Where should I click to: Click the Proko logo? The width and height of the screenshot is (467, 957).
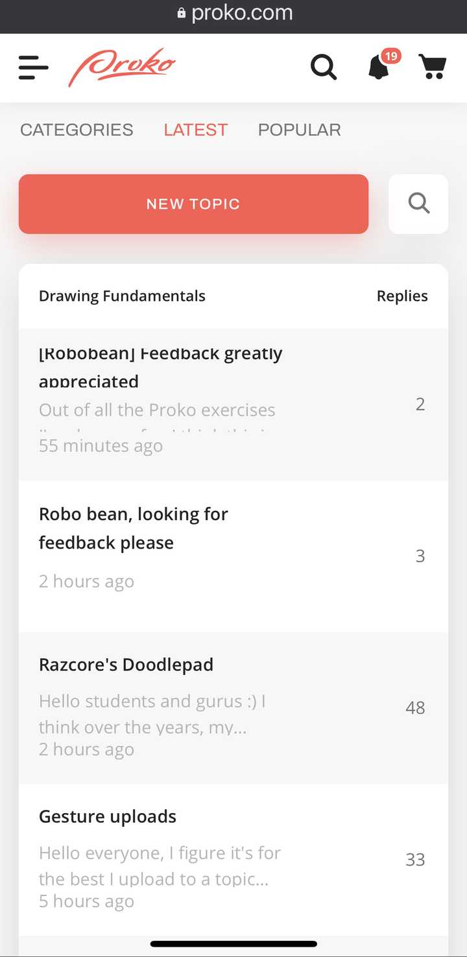click(x=122, y=67)
